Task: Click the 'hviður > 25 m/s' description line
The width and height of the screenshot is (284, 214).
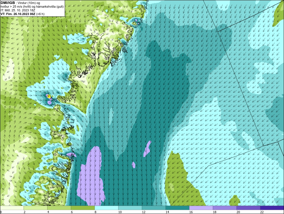Action: point(32,7)
